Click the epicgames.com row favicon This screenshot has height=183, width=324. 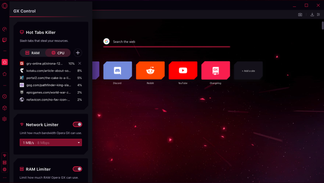(x=22, y=92)
